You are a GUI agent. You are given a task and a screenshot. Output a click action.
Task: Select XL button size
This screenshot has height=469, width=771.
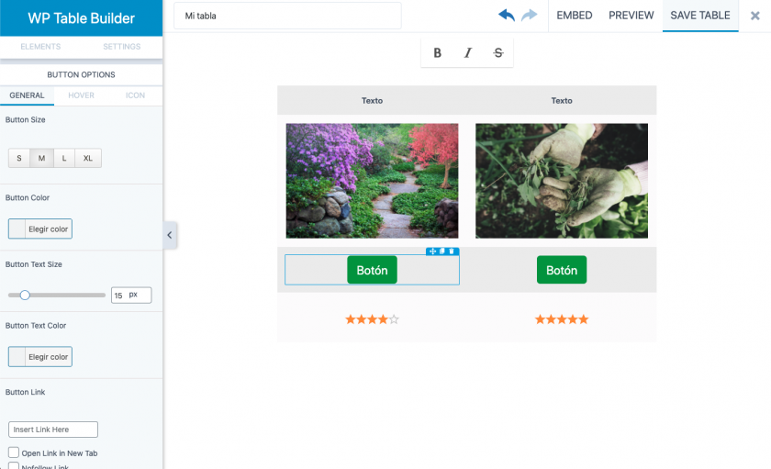pos(88,158)
